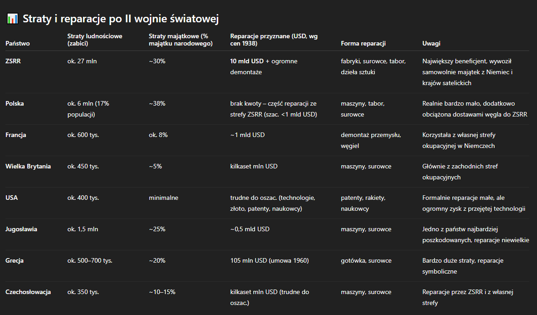Select the 'Uwagi' column header
This screenshot has width=537, height=315.
click(431, 44)
